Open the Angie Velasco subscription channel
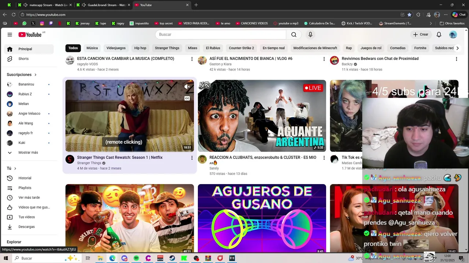The height and width of the screenshot is (263, 469). (x=29, y=114)
